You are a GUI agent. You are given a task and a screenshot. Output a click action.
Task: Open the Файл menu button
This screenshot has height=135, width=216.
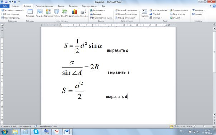pyautogui.click(x=5, y=6)
